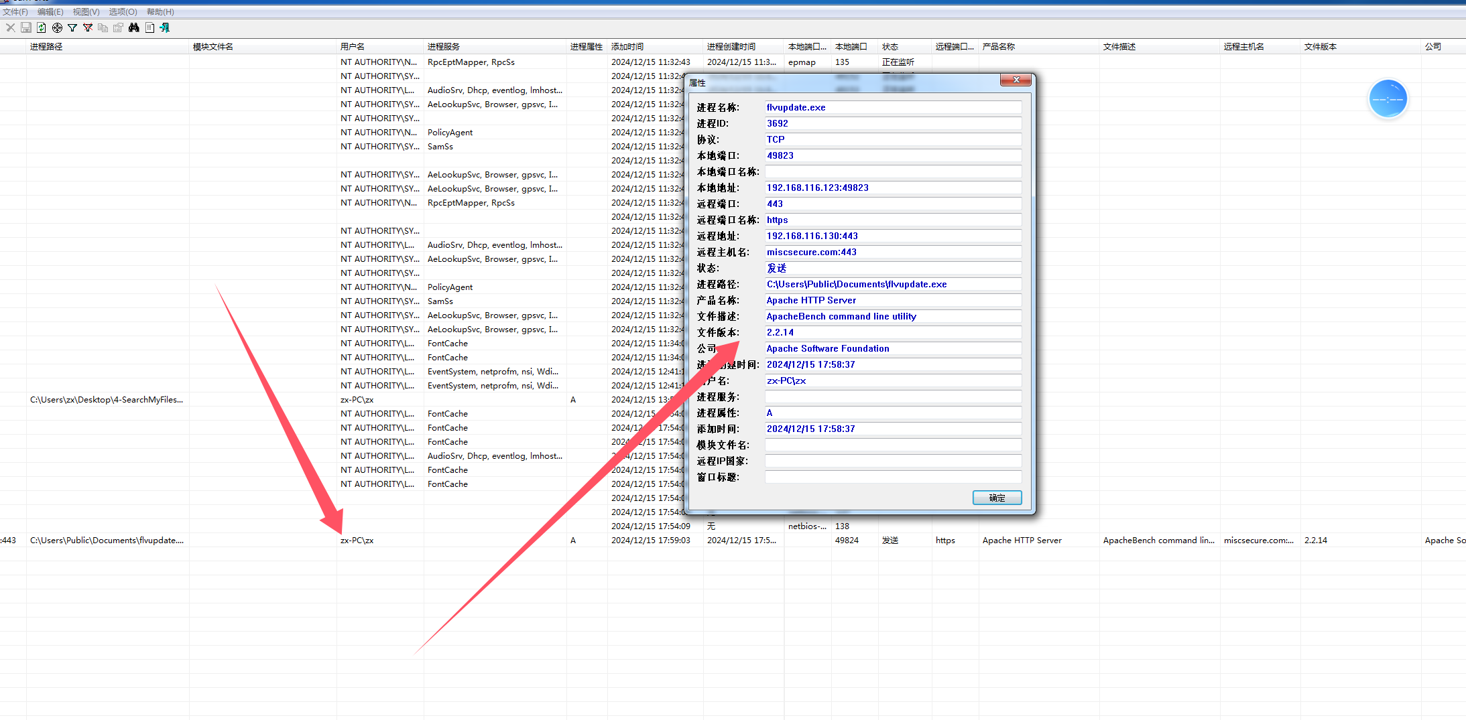
Task: Open the 选项(O) menu
Action: point(123,12)
